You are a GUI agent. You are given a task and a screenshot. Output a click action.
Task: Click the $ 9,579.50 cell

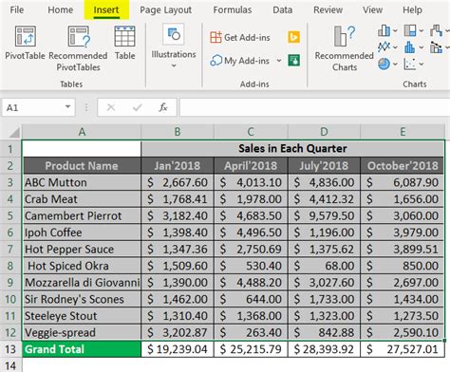coord(324,215)
